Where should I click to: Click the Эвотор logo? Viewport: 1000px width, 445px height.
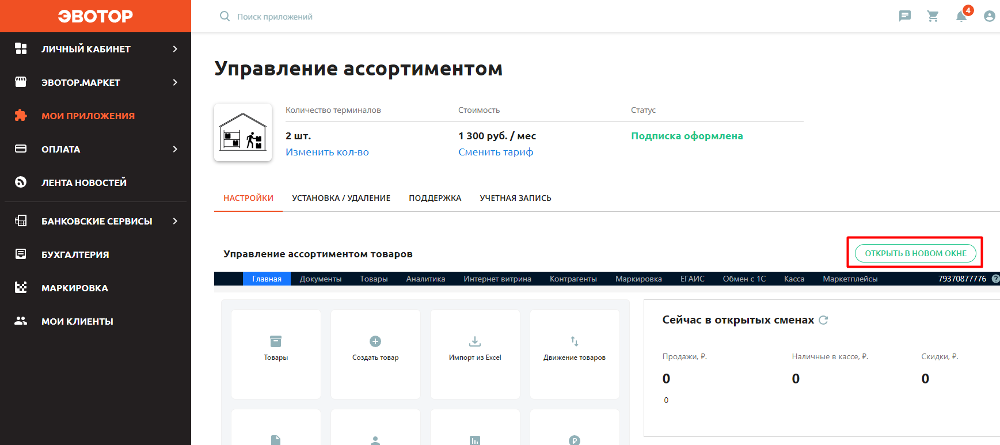95,16
